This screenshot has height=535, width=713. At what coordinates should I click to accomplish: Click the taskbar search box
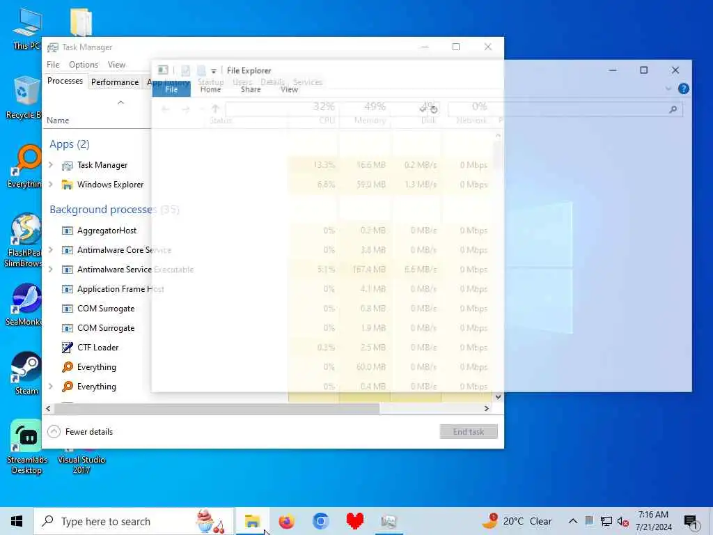pos(134,521)
